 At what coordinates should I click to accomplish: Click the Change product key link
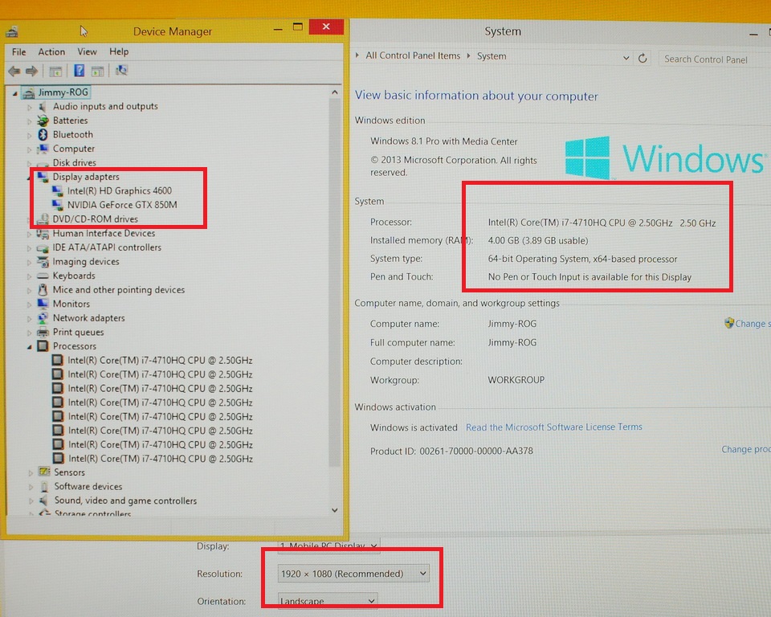(x=745, y=449)
